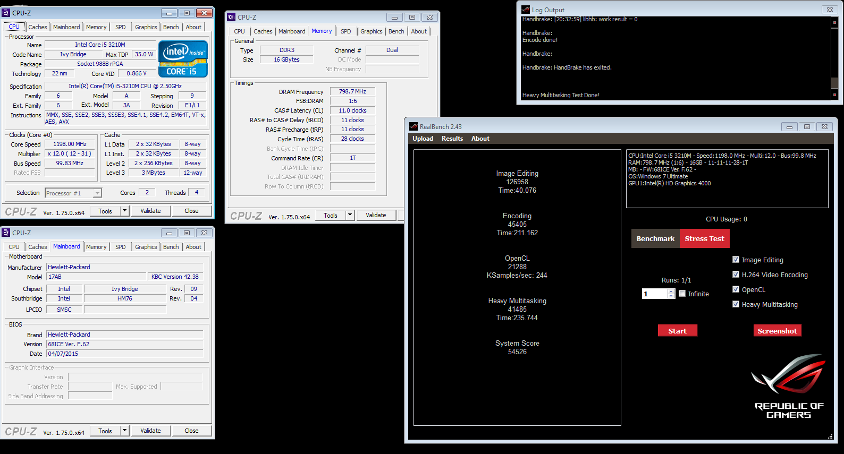Maximize the RealBench 2.43 window
The height and width of the screenshot is (454, 844).
(807, 126)
